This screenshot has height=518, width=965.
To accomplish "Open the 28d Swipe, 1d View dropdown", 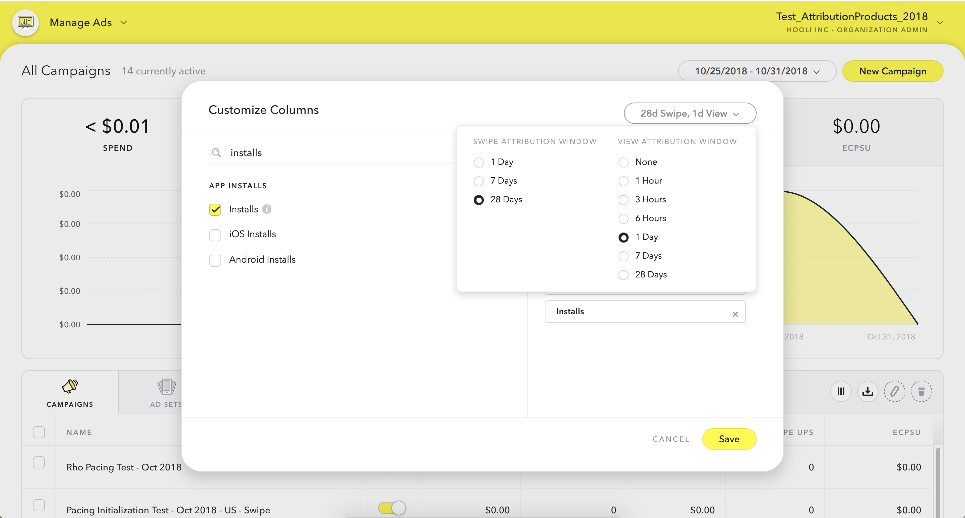I will coord(689,113).
